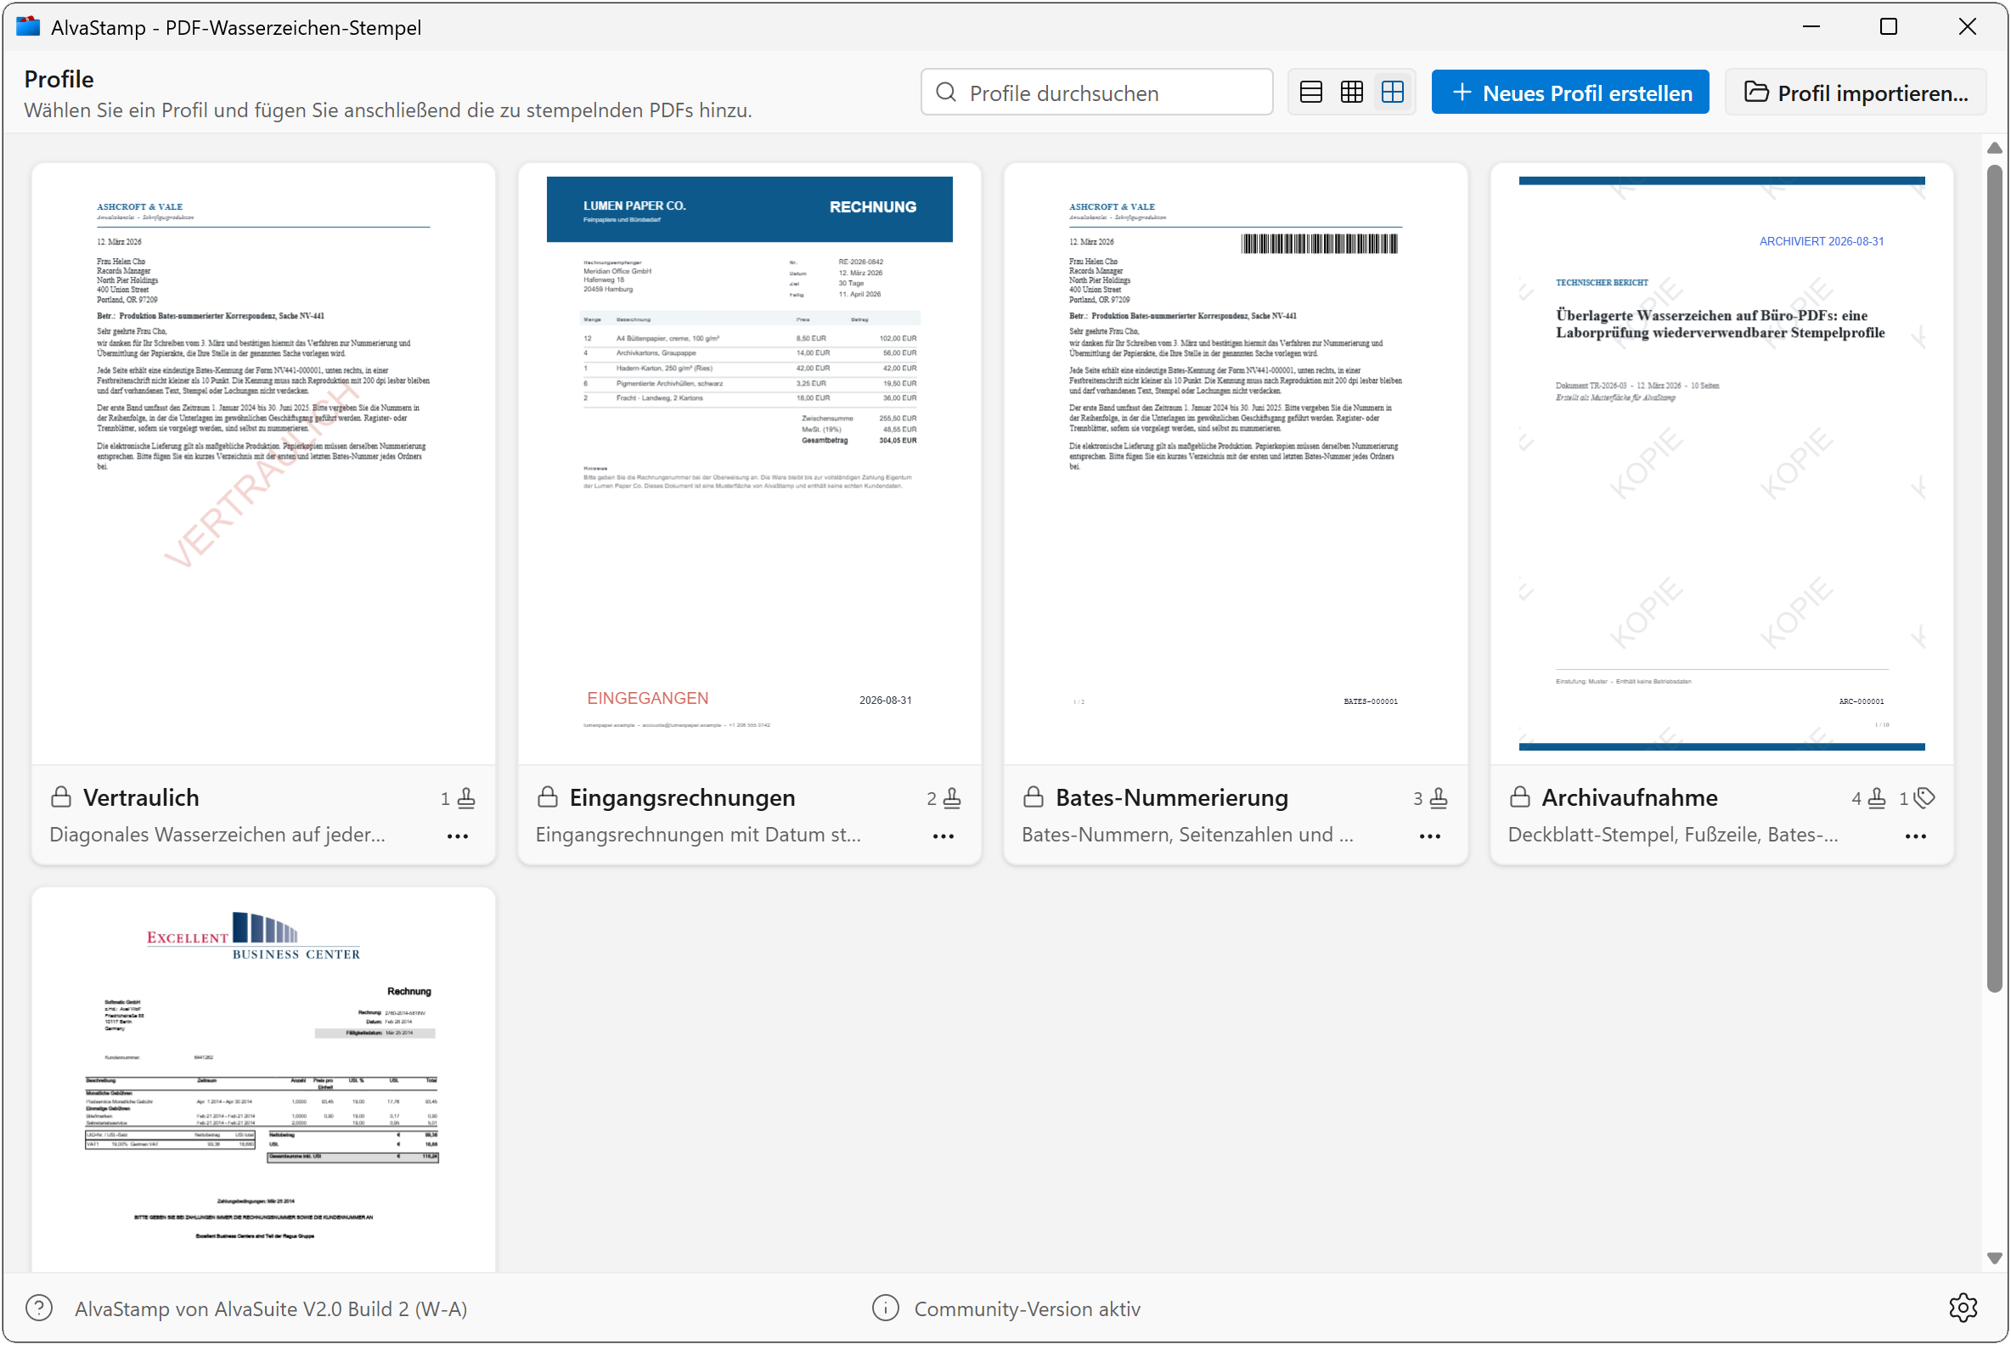Click the AlvaStamp app icon in title bar
2011x1345 pixels.
click(x=28, y=26)
